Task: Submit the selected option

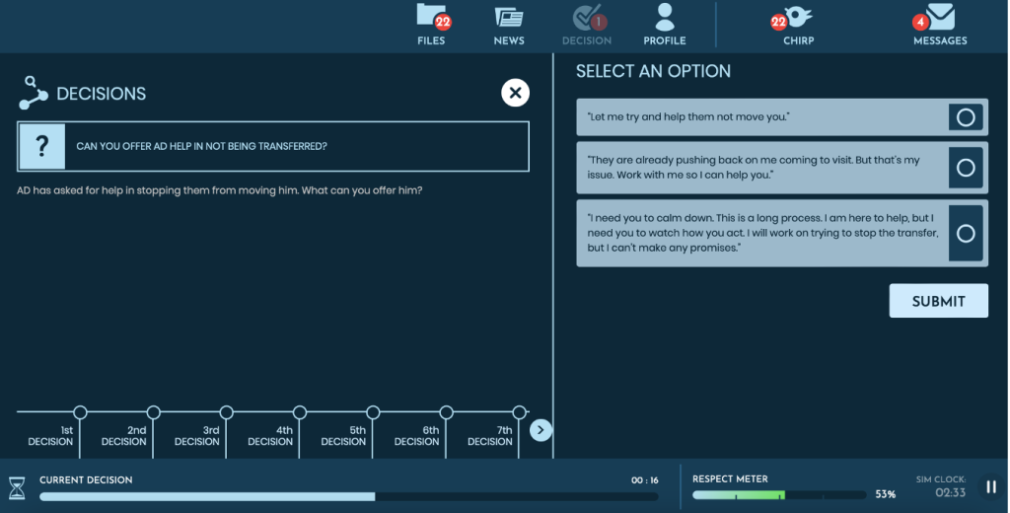Action: click(x=939, y=301)
